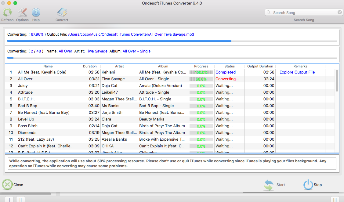344x202 pixels.
Task: Select the song "Bad B Bop" in Name column
Action: pyautogui.click(x=28, y=106)
